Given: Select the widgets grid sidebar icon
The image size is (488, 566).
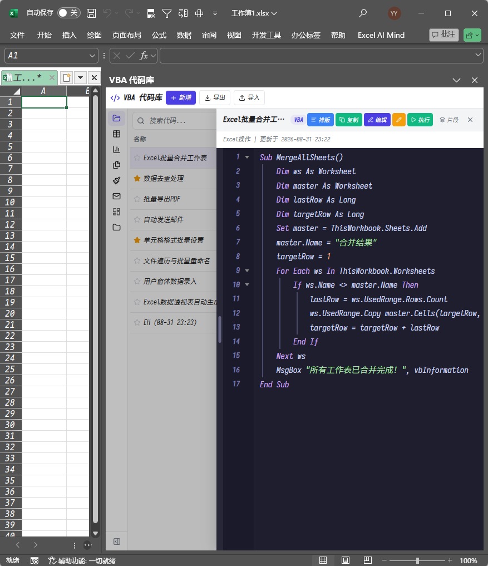Looking at the screenshot, I should coord(116,211).
